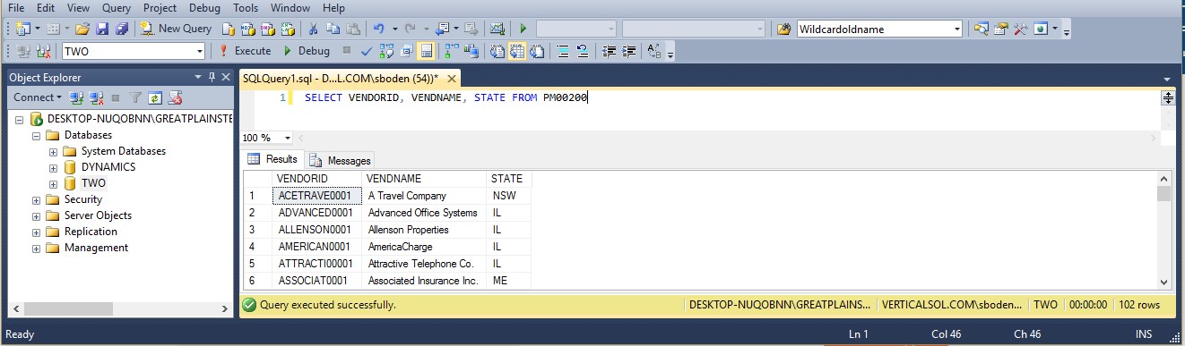Open the Window menu
This screenshot has height=346, width=1185.
[x=290, y=8]
